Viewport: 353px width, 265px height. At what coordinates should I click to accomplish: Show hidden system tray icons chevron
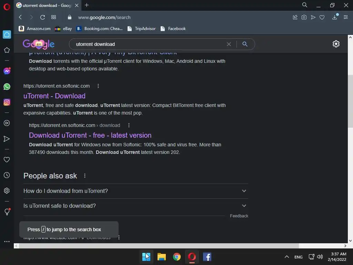(286, 257)
